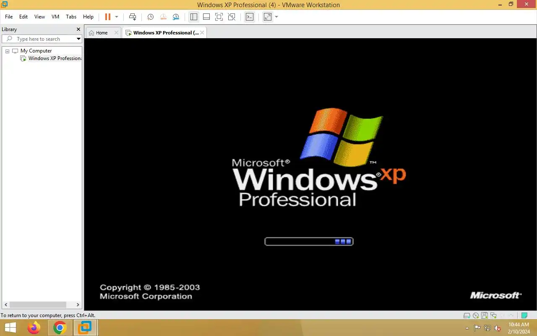Click the floppy drive status icon
The height and width of the screenshot is (336, 537).
pyautogui.click(x=485, y=315)
